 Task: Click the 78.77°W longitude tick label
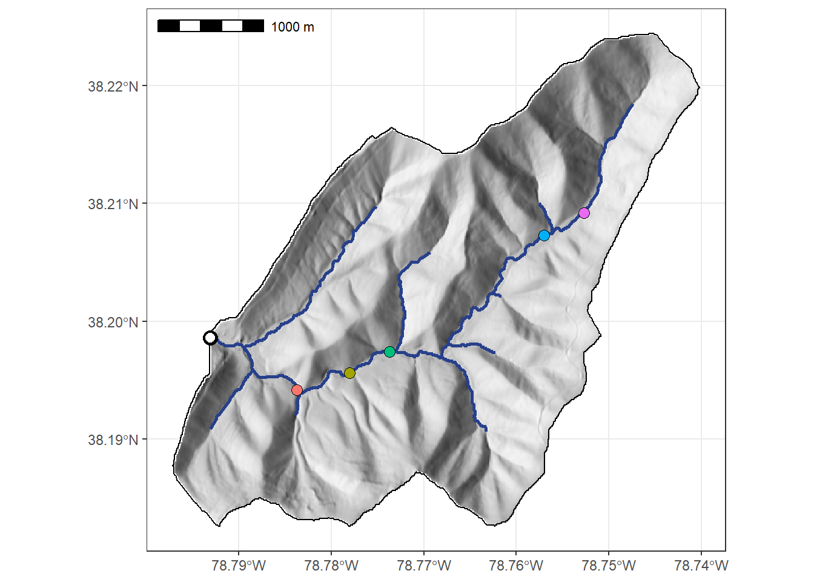click(x=424, y=566)
